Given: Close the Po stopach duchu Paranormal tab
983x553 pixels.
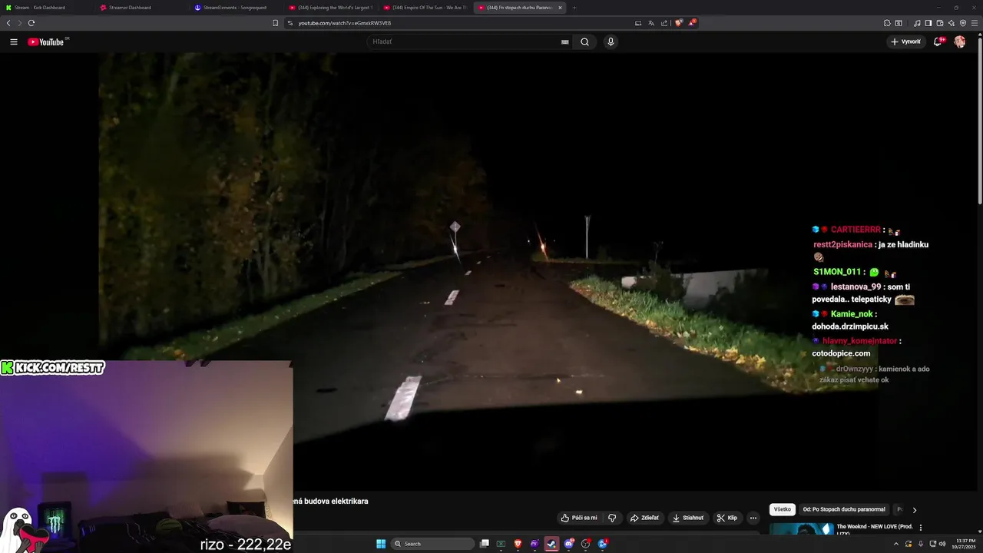Looking at the screenshot, I should pyautogui.click(x=560, y=8).
